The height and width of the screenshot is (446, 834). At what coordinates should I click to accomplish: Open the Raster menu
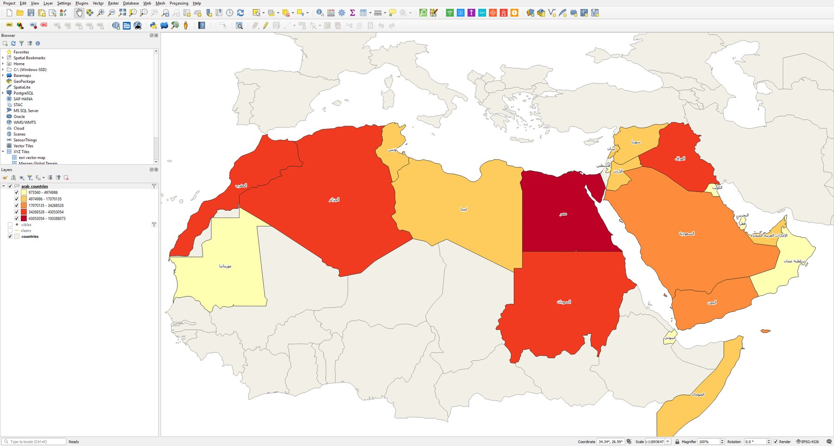[x=114, y=3]
